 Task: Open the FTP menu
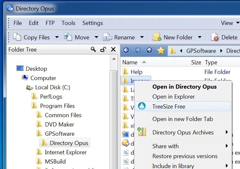[x=50, y=23]
